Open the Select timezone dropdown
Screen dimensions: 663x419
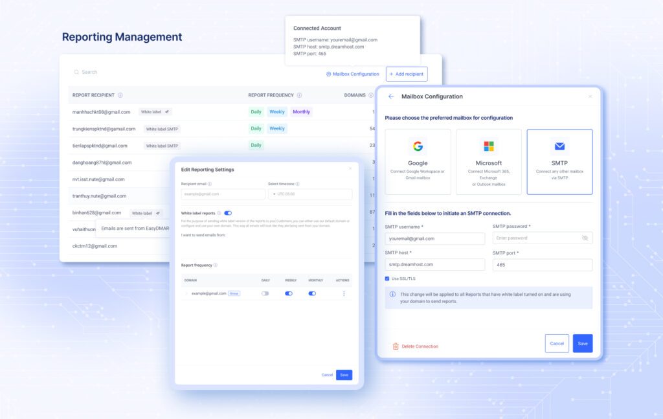(309, 193)
